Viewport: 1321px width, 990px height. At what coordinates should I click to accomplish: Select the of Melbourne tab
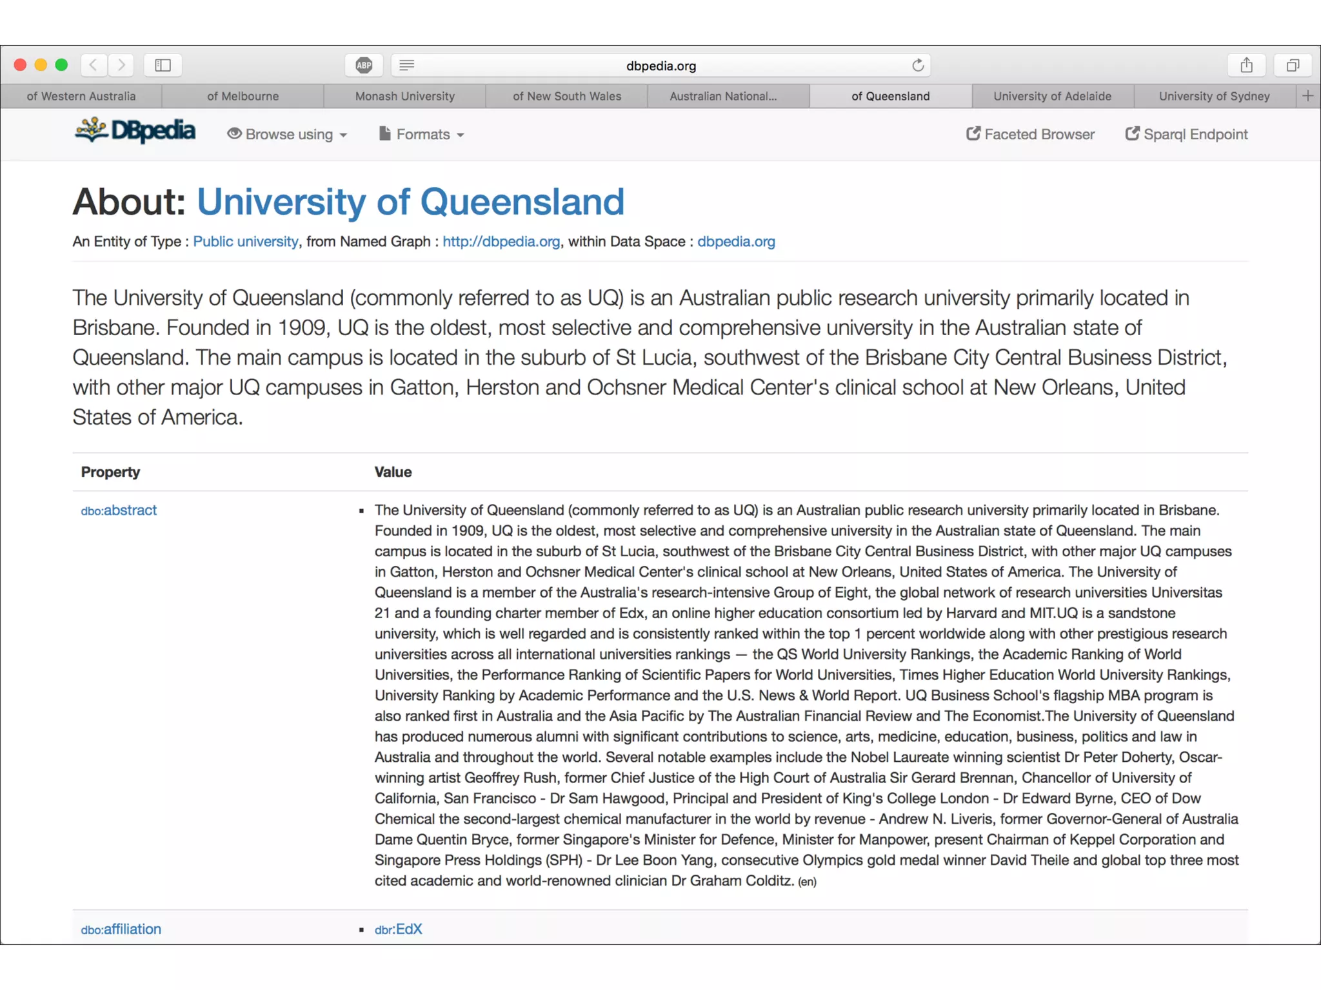pos(243,96)
